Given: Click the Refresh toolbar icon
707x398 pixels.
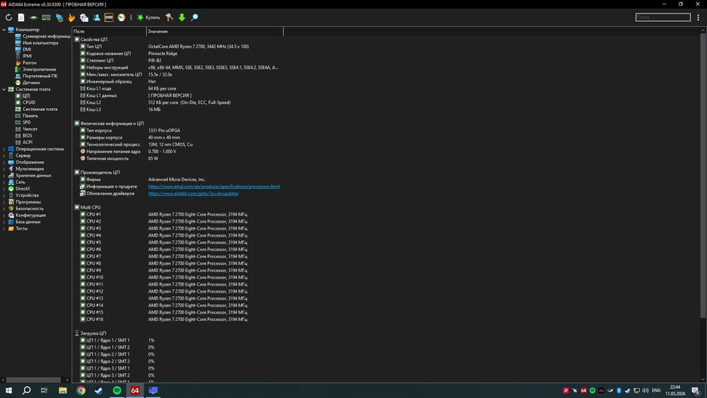Looking at the screenshot, I should [x=8, y=18].
